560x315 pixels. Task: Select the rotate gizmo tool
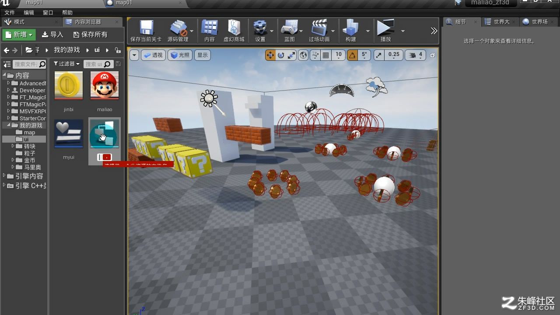click(x=281, y=55)
